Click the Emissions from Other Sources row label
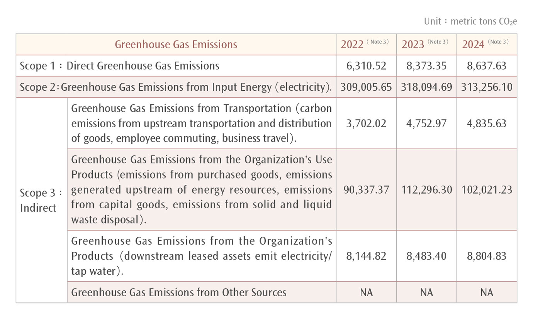This screenshot has height=324, width=533. [179, 292]
